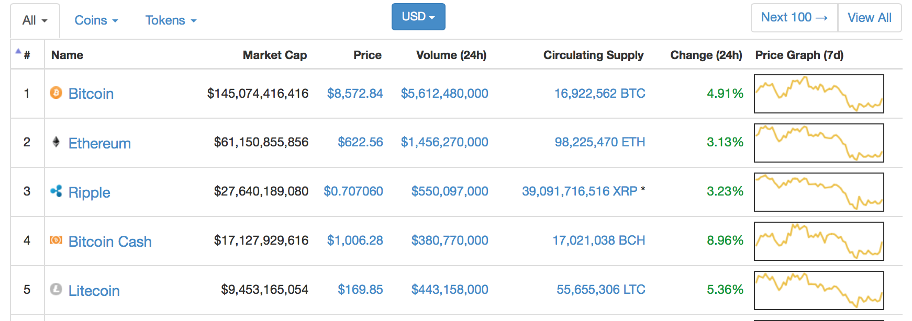
Task: Click Ethereum change 3.13%
Action: [725, 142]
